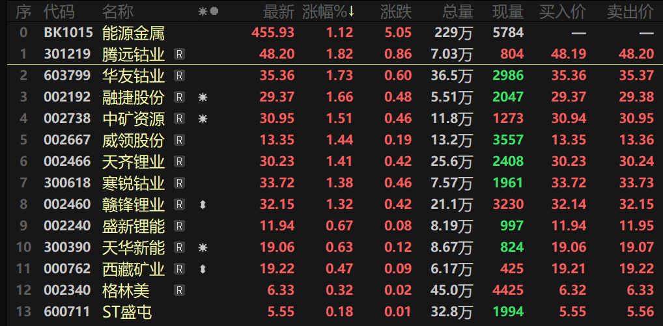Sort by 总量 column header

click(457, 12)
